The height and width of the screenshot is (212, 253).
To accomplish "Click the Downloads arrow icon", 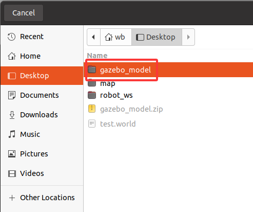I will tap(12, 115).
